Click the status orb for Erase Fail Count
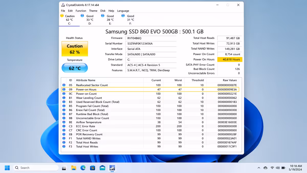The width and height of the screenshot is (307, 173). (x=64, y=110)
